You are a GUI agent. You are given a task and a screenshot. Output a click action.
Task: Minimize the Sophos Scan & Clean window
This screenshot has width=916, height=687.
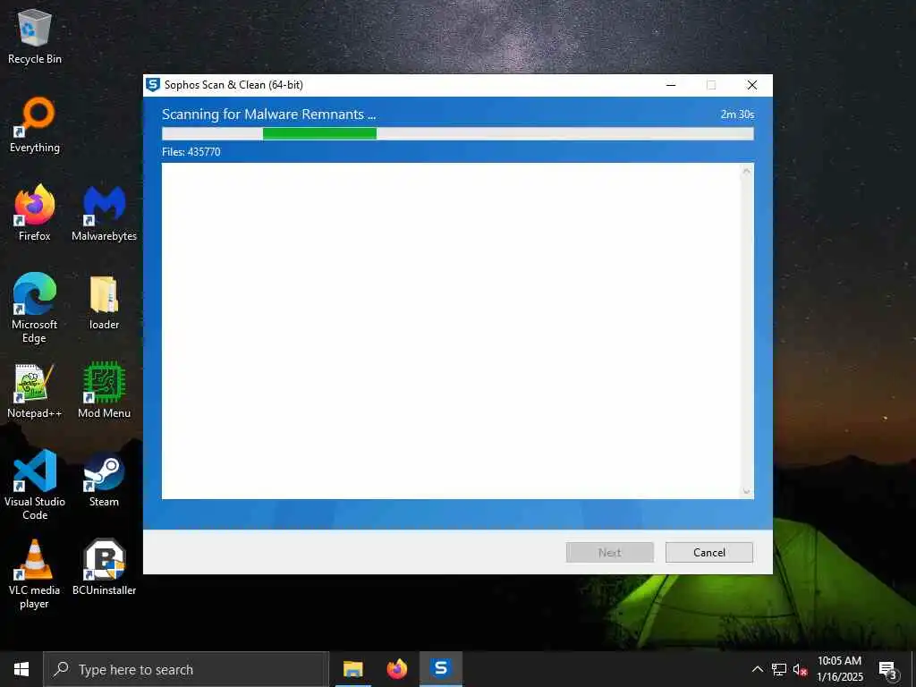[x=671, y=85]
